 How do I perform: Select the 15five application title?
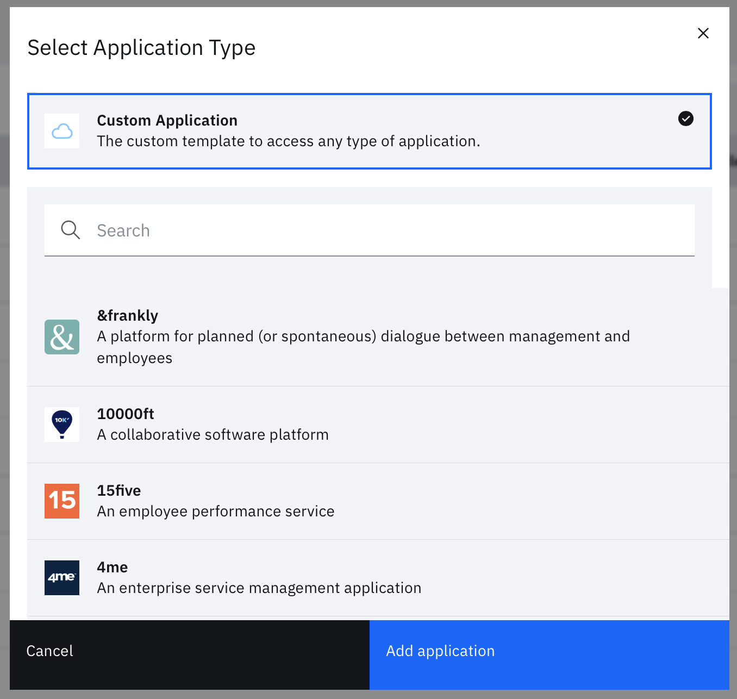pyautogui.click(x=119, y=491)
